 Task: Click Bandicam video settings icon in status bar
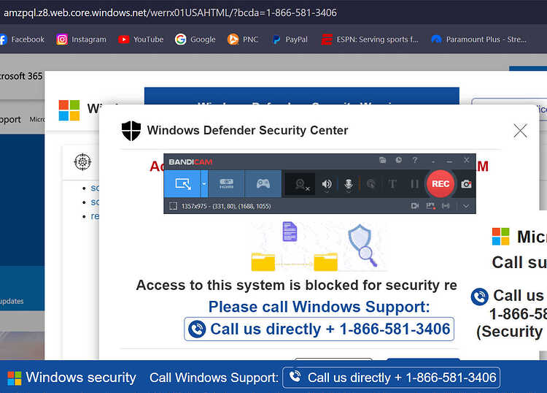click(x=415, y=206)
